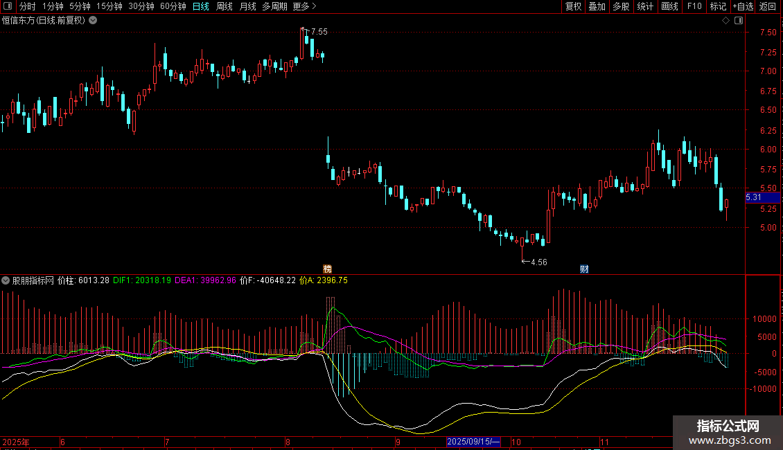783x450 pixels.
Task: Click the 财 financial marker icon
Action: click(x=584, y=269)
